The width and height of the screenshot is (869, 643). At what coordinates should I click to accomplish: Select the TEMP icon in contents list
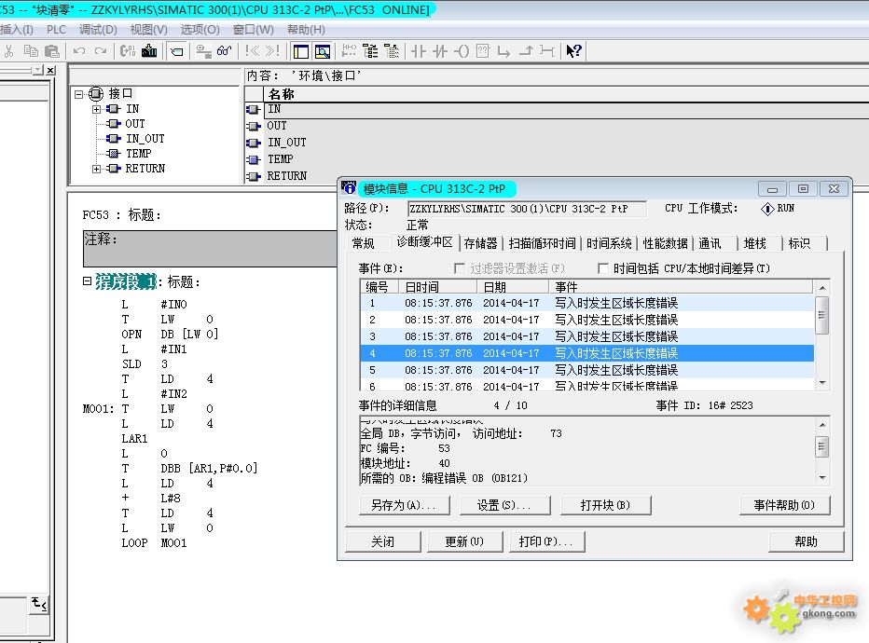coord(254,160)
